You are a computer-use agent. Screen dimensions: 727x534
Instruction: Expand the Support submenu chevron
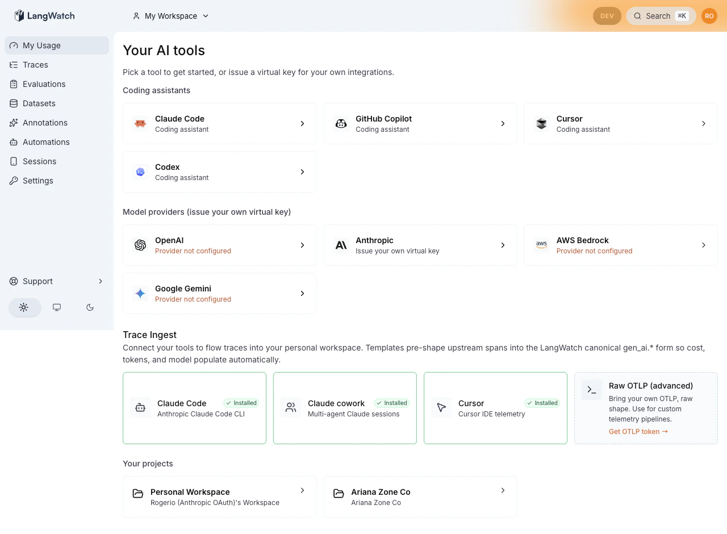click(x=101, y=281)
